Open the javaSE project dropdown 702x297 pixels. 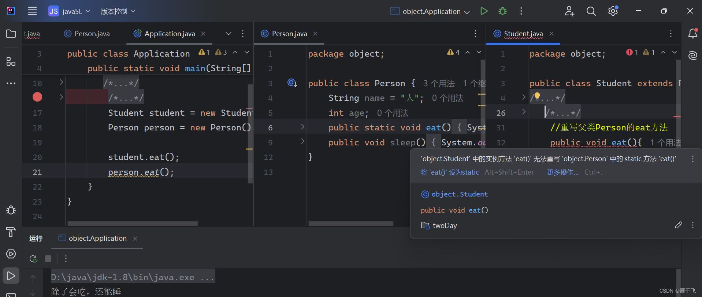click(70, 11)
